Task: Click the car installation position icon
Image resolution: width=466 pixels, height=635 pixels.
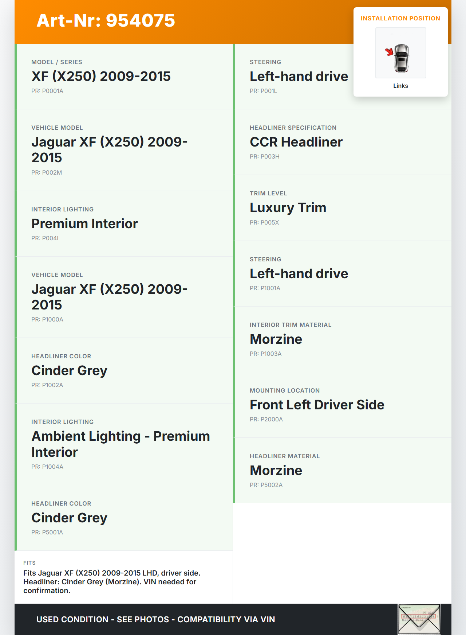Action: [400, 53]
